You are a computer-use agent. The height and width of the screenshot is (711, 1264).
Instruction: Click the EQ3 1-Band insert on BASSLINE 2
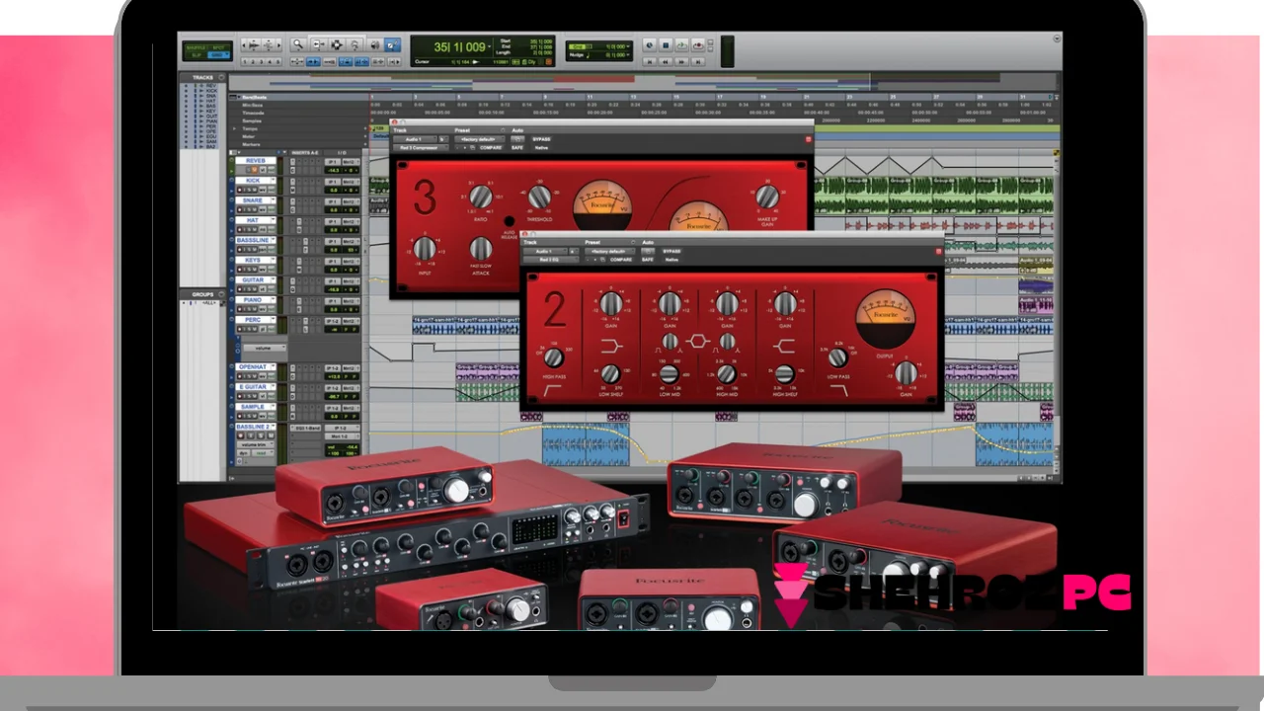point(305,428)
